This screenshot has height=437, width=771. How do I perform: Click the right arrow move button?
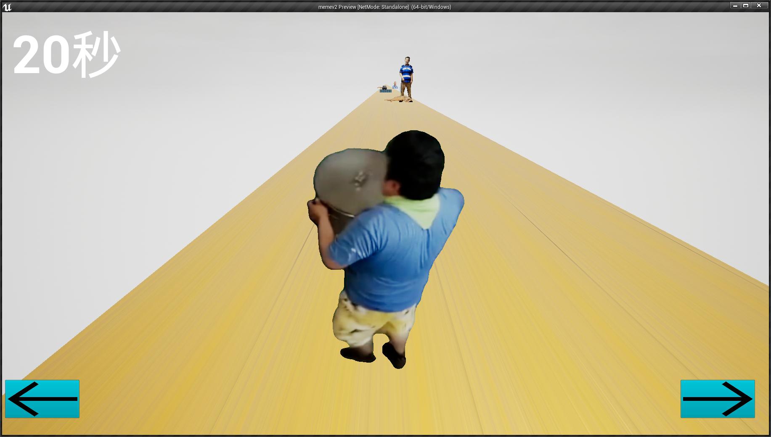click(x=718, y=399)
